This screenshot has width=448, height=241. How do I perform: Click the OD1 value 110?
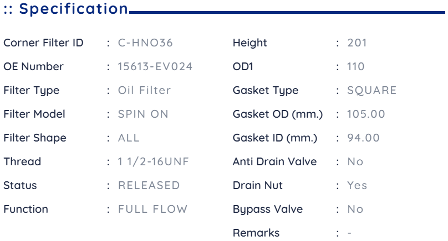point(356,67)
